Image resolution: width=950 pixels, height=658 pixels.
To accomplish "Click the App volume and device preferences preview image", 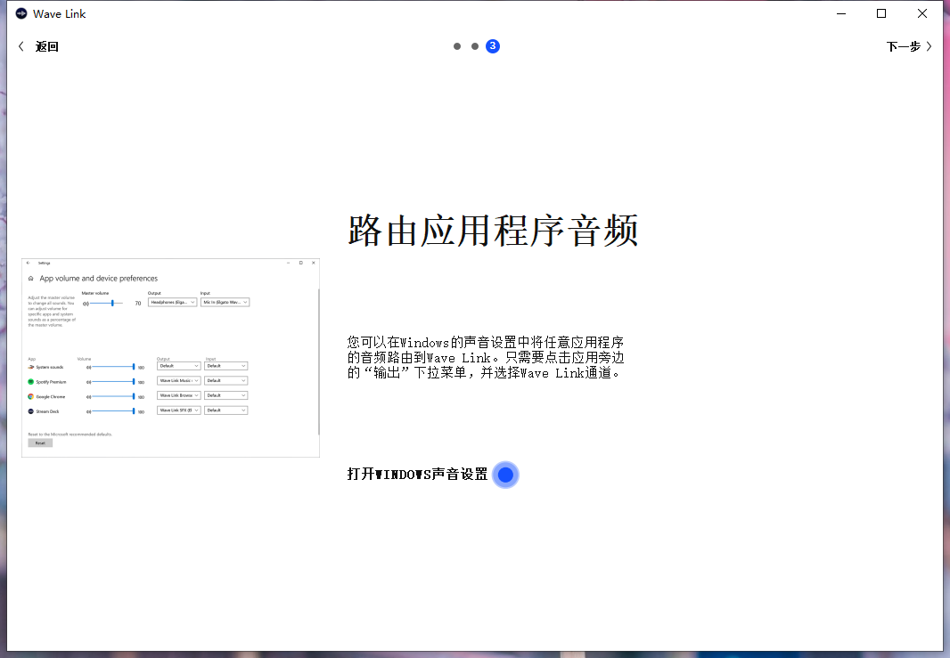I will point(170,358).
